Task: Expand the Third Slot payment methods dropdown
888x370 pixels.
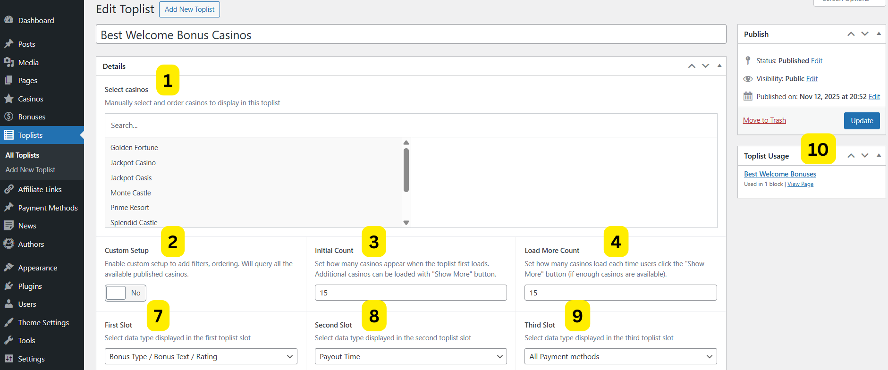Action: (620, 357)
